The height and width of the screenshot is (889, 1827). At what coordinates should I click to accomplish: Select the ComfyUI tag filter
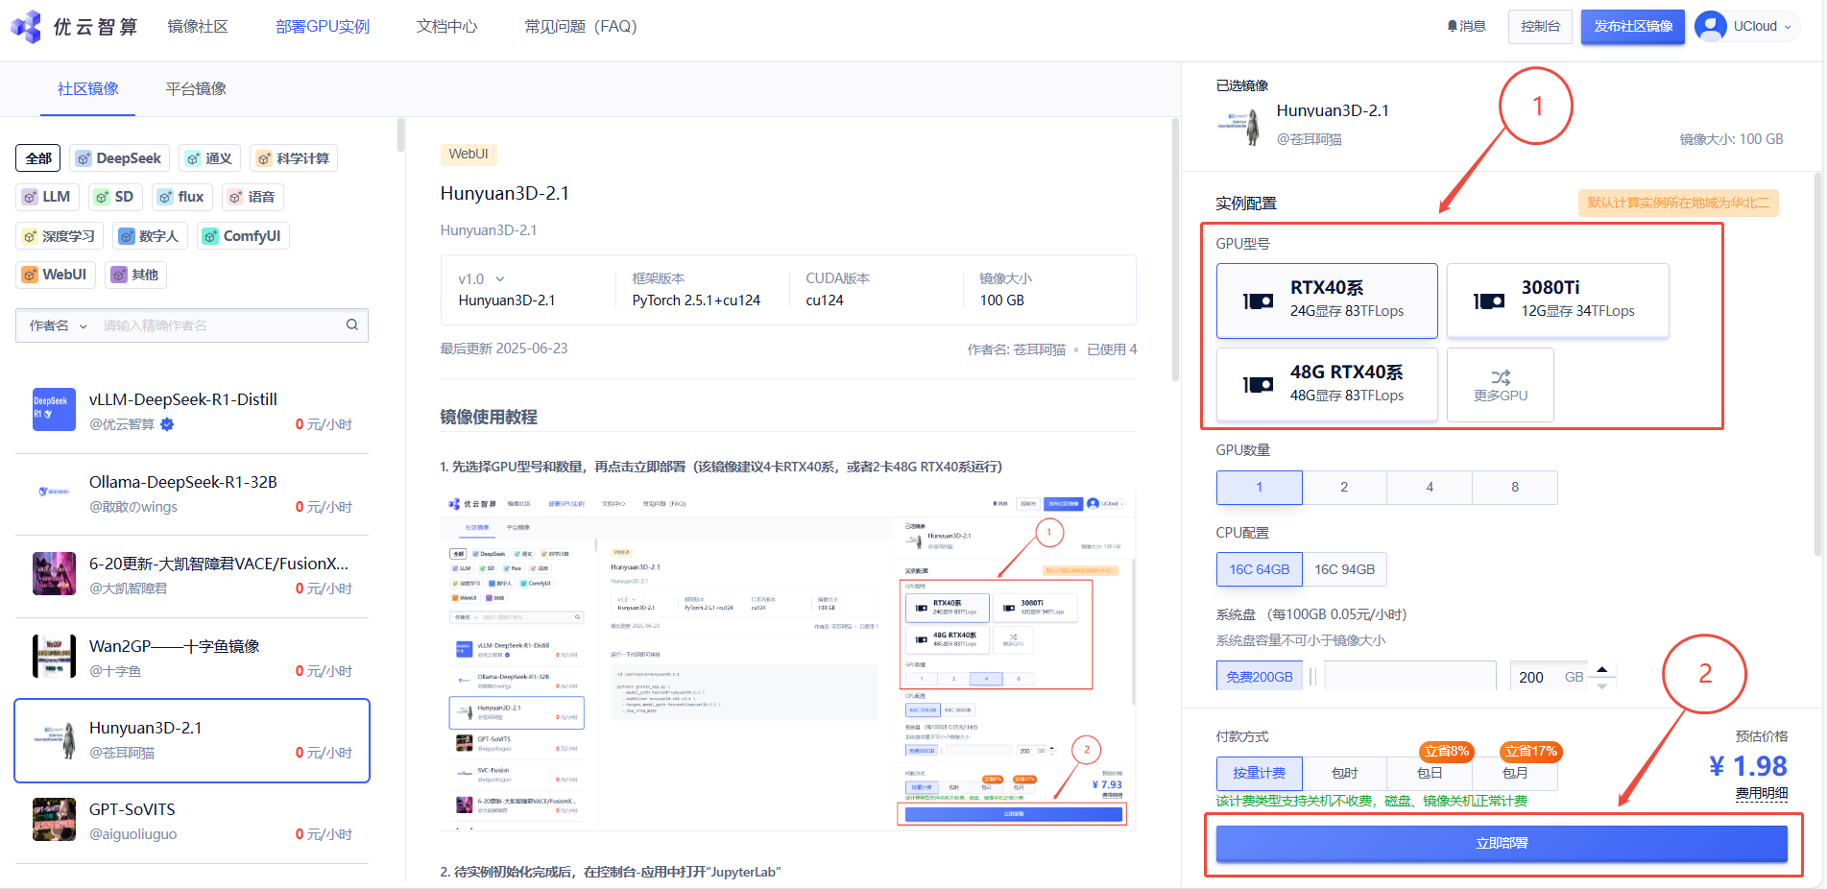[243, 236]
